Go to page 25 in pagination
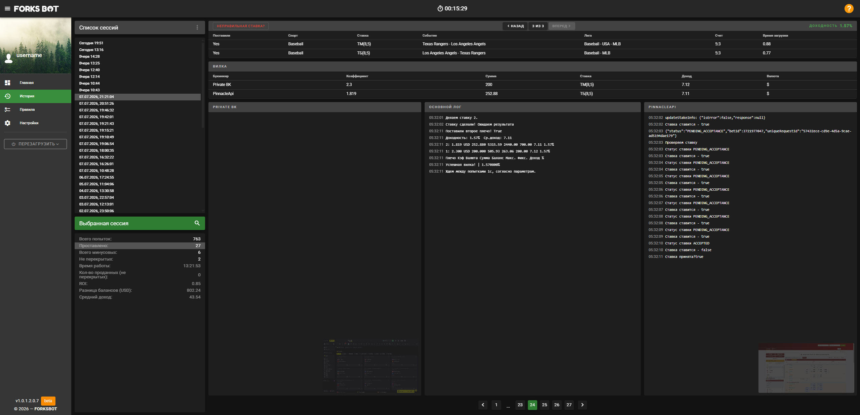Viewport: 860px width, 415px height. tap(544, 405)
